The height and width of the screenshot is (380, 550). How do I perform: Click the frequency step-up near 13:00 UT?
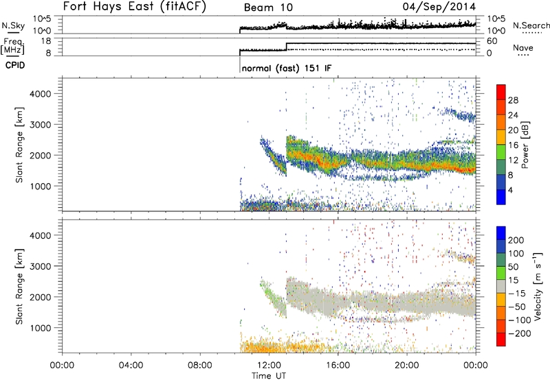[x=287, y=47]
